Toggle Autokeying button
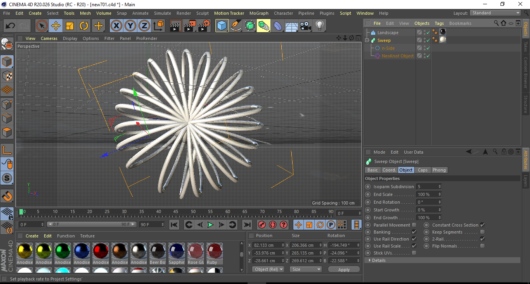Image resolution: width=530 pixels, height=284 pixels. pos(273,225)
